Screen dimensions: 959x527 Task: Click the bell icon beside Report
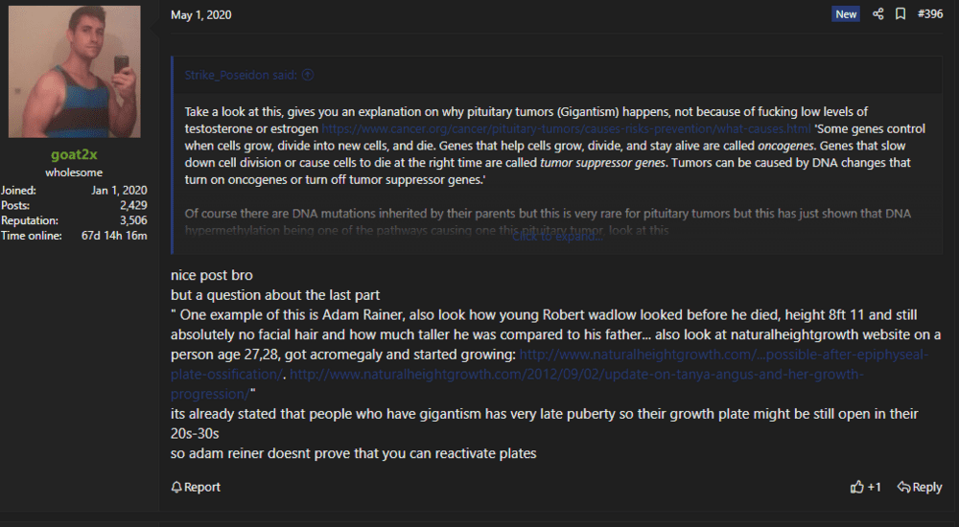[x=176, y=487]
